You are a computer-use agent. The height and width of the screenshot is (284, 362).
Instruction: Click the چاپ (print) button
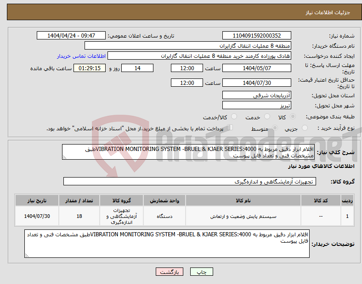point(201,272)
